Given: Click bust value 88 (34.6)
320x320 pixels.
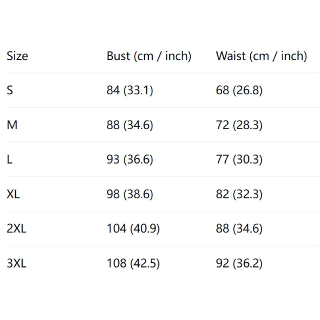Looking at the screenshot, I should coord(130,125).
